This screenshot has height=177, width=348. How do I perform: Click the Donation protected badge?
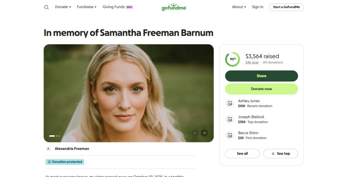tap(65, 162)
